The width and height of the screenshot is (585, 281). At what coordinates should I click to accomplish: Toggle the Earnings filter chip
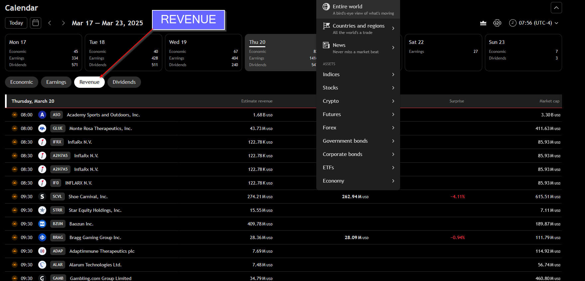(x=56, y=82)
